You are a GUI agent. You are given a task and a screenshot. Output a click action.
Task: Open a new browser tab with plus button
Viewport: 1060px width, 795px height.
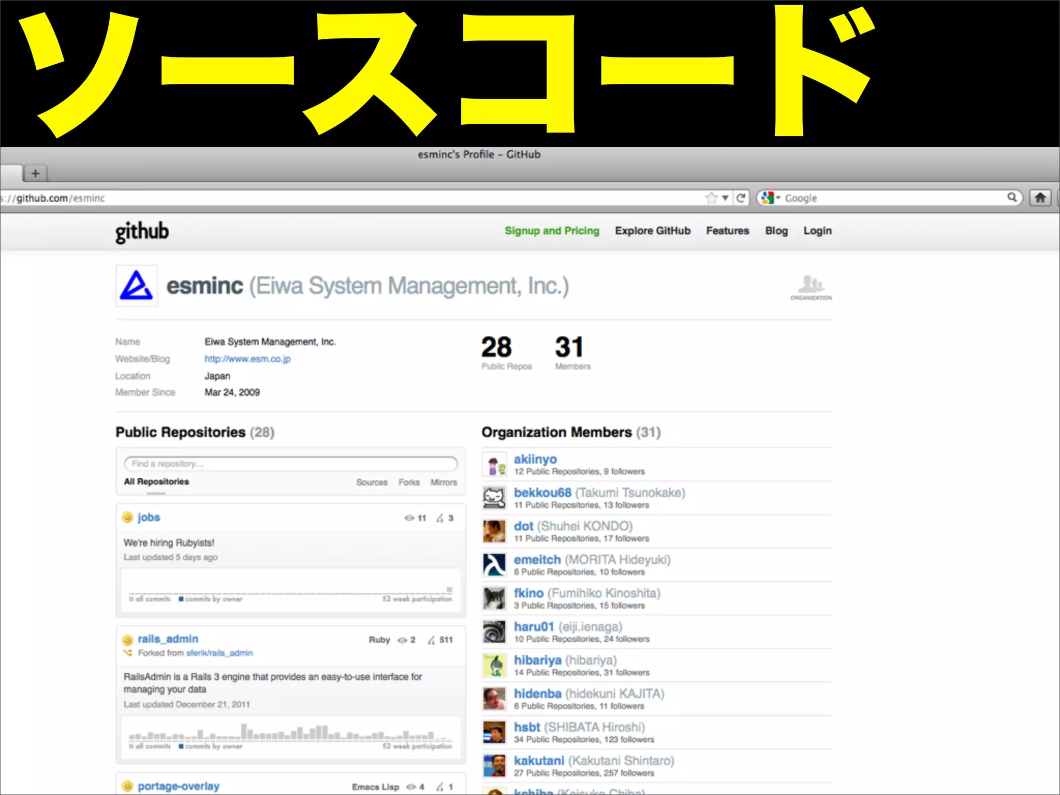35,173
